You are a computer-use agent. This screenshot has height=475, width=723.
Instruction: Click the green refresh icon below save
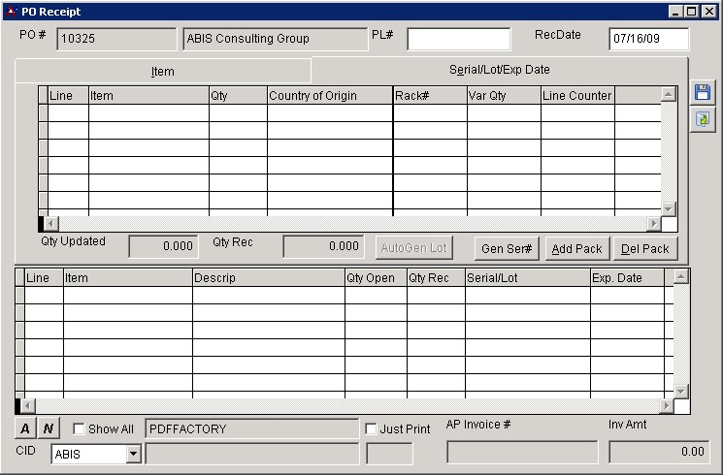pos(703,119)
